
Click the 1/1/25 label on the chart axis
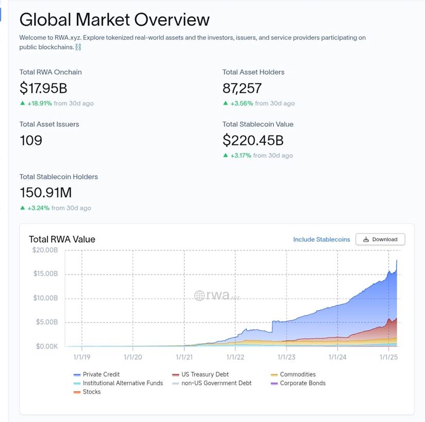point(389,356)
